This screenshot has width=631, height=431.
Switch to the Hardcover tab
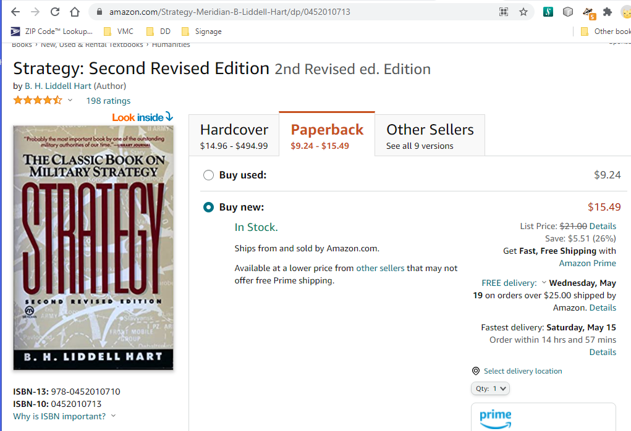click(234, 135)
